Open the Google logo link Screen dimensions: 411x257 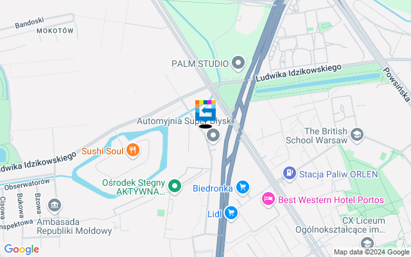[22, 249]
